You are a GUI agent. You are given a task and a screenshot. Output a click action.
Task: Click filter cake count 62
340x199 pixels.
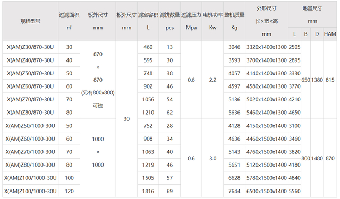pos(169,113)
